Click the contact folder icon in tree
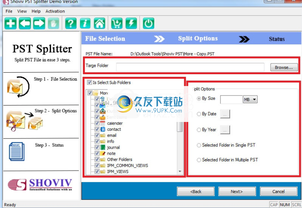Viewport: 302px width, 208px height. click(x=103, y=129)
